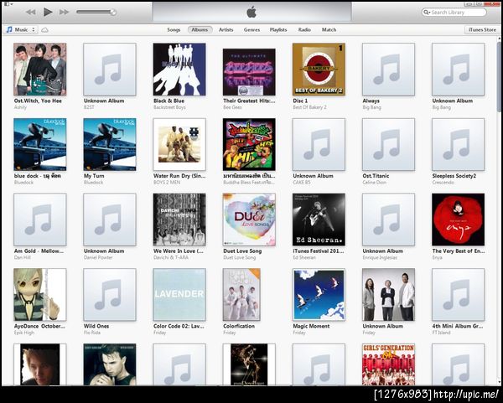Open The Very Best of Enya cover
Screen dimensions: 503x403
(458, 220)
